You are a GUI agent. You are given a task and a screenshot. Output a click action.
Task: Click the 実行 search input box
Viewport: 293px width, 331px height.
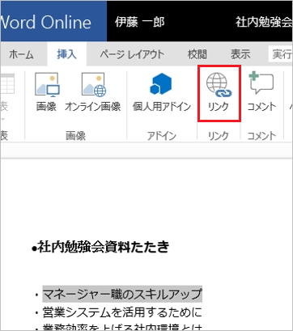click(281, 54)
